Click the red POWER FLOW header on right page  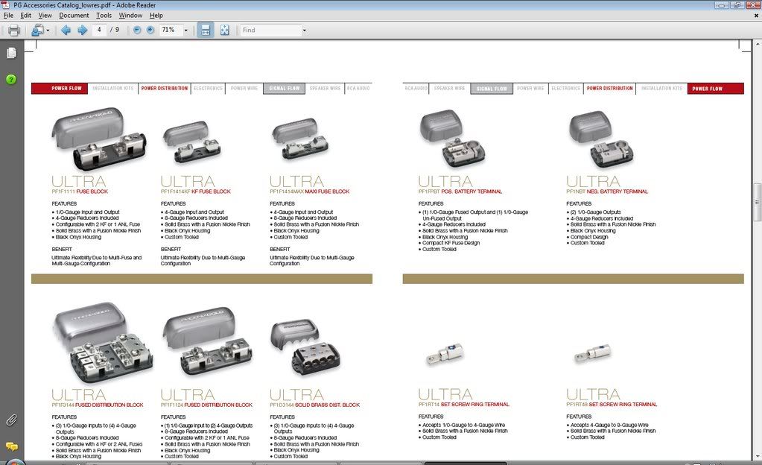pyautogui.click(x=715, y=89)
